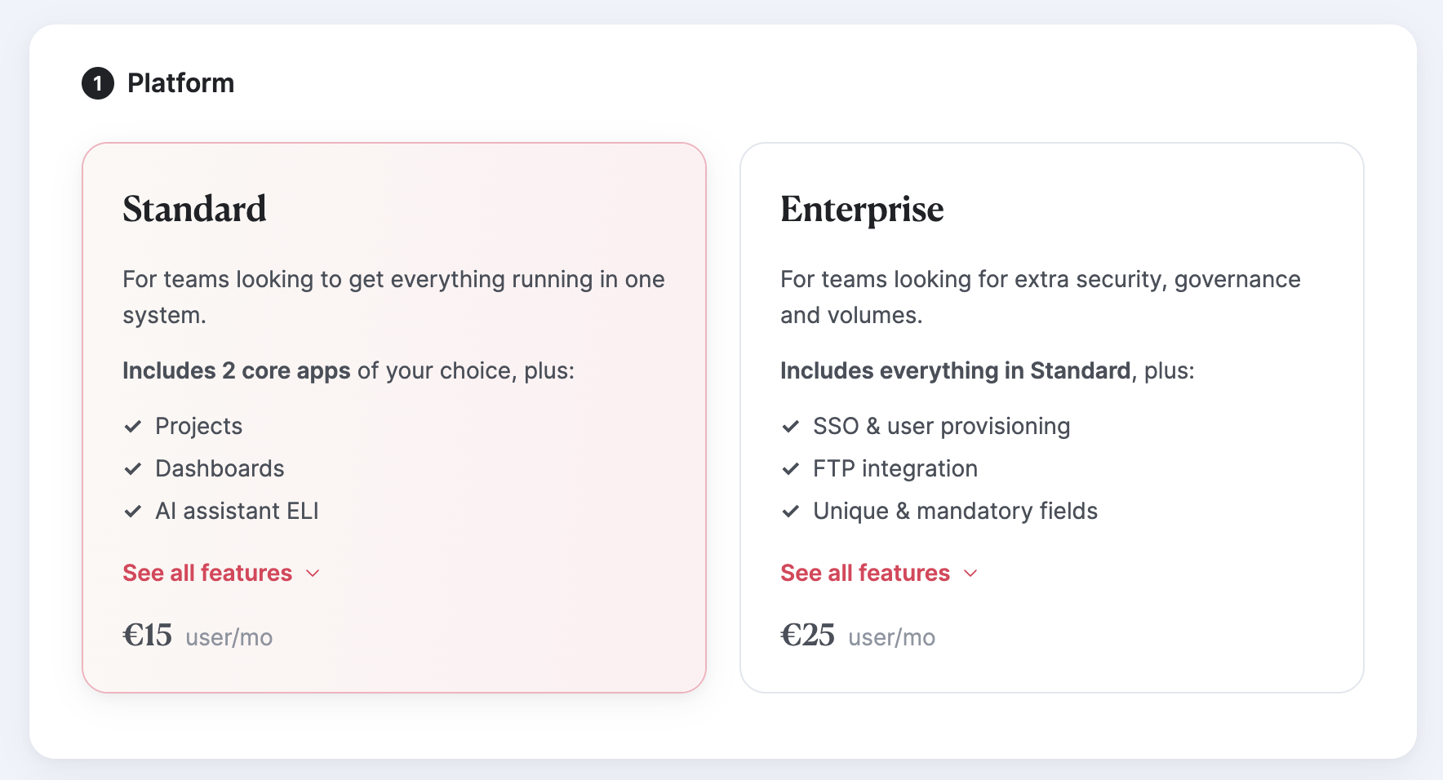Click the €25 user/mo price
This screenshot has height=780, width=1443.
(858, 635)
